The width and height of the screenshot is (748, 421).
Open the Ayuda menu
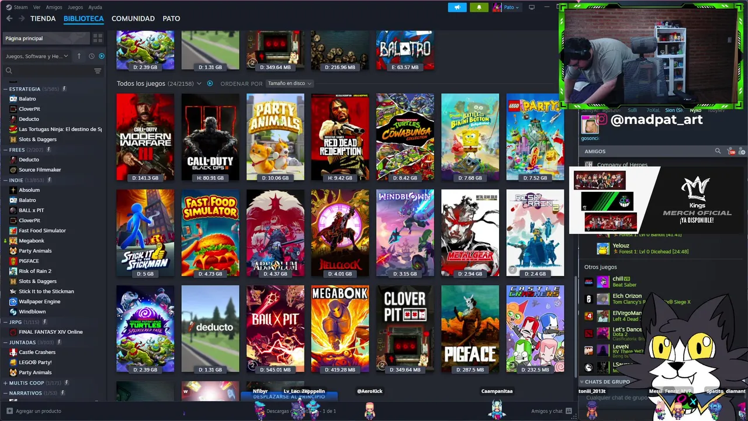(95, 7)
